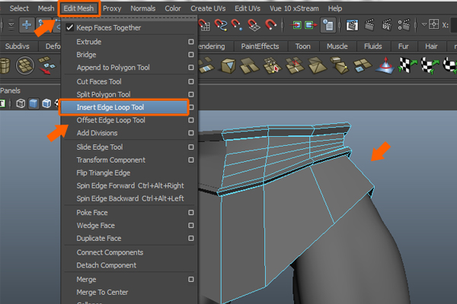Click the blue plus selection mode button
Screen dimensions: 457x304
point(27,25)
